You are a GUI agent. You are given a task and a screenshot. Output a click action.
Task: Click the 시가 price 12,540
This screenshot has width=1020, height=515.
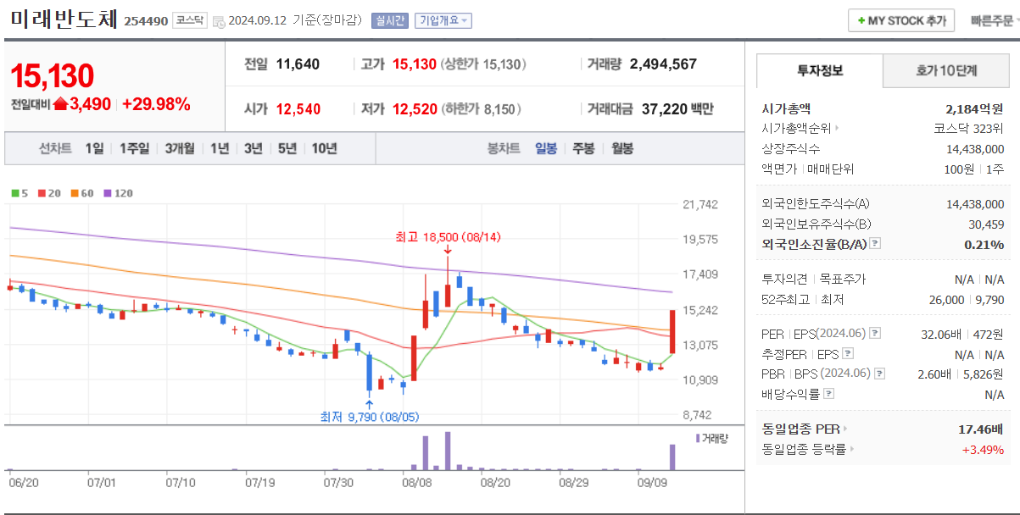click(298, 108)
